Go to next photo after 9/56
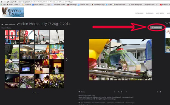The image size is (170, 105). 126,92
